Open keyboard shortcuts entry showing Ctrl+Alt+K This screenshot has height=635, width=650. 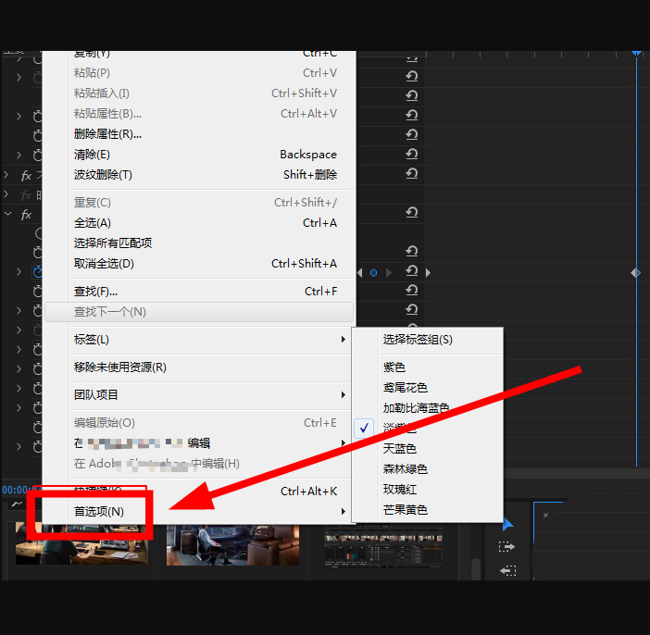pyautogui.click(x=199, y=492)
